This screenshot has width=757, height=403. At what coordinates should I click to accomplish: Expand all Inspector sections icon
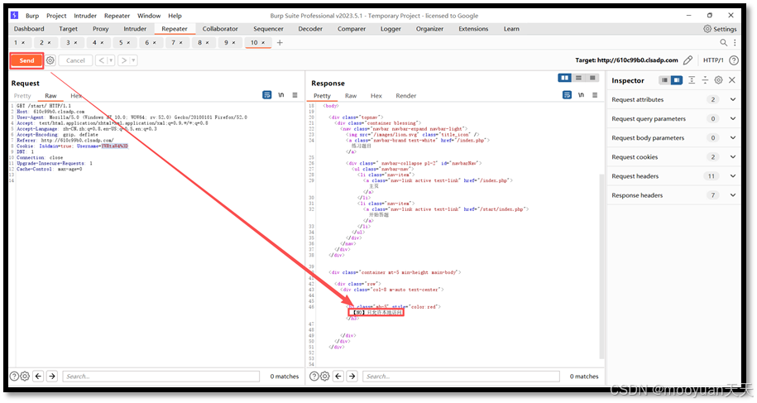(x=692, y=80)
